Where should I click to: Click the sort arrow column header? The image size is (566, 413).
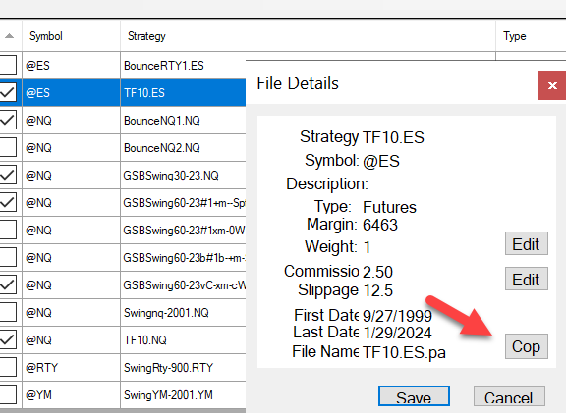(x=10, y=36)
